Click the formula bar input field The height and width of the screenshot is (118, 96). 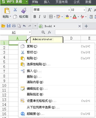click(75, 32)
